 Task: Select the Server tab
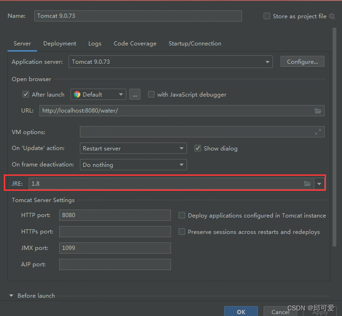tap(22, 44)
